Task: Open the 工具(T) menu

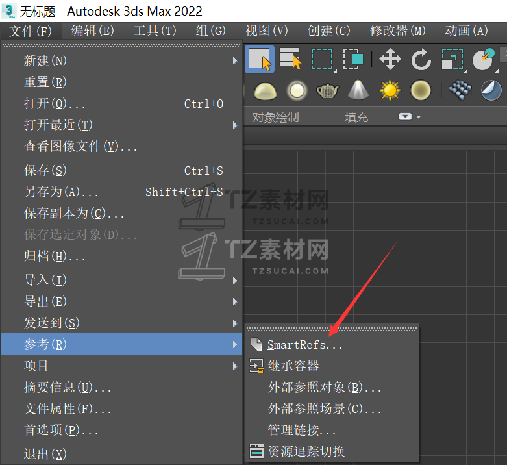Action: point(155,31)
